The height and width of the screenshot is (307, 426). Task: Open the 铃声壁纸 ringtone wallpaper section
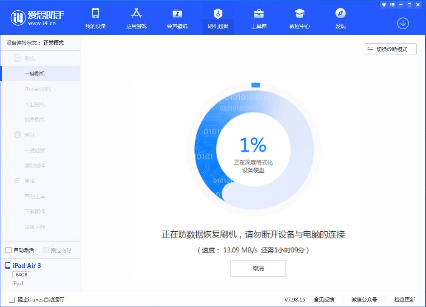[x=177, y=18]
